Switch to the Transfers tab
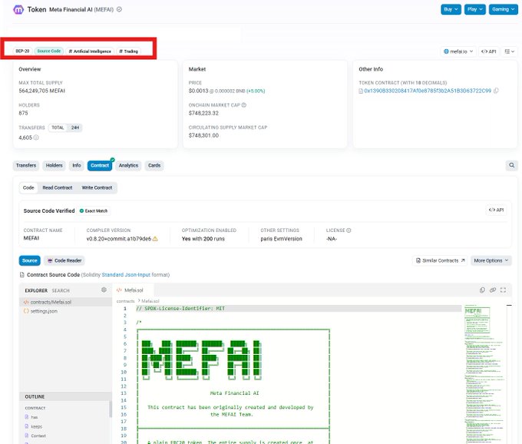 (x=26, y=166)
